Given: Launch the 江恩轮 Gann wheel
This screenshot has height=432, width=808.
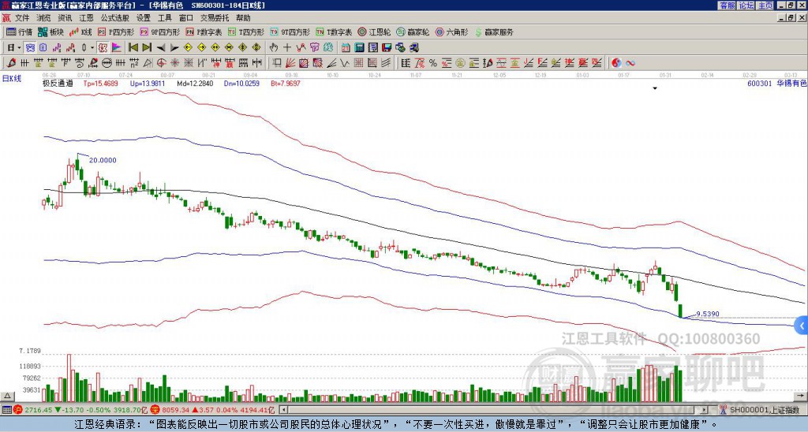Looking at the screenshot, I should click(374, 32).
